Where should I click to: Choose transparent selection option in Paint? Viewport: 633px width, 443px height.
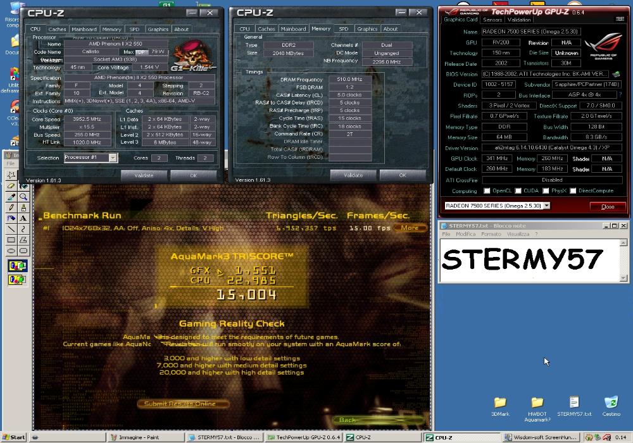coord(17,279)
